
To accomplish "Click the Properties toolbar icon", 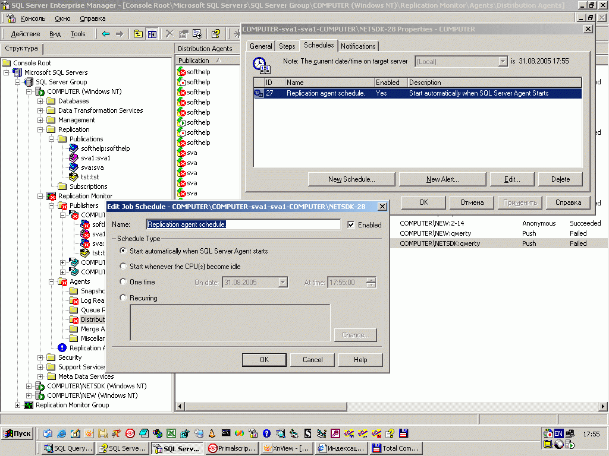I will tap(183, 34).
